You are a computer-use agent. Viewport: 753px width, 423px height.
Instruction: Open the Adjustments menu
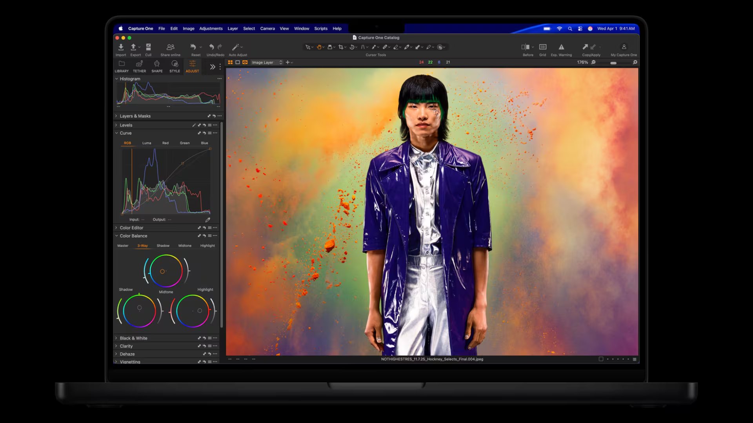point(211,28)
